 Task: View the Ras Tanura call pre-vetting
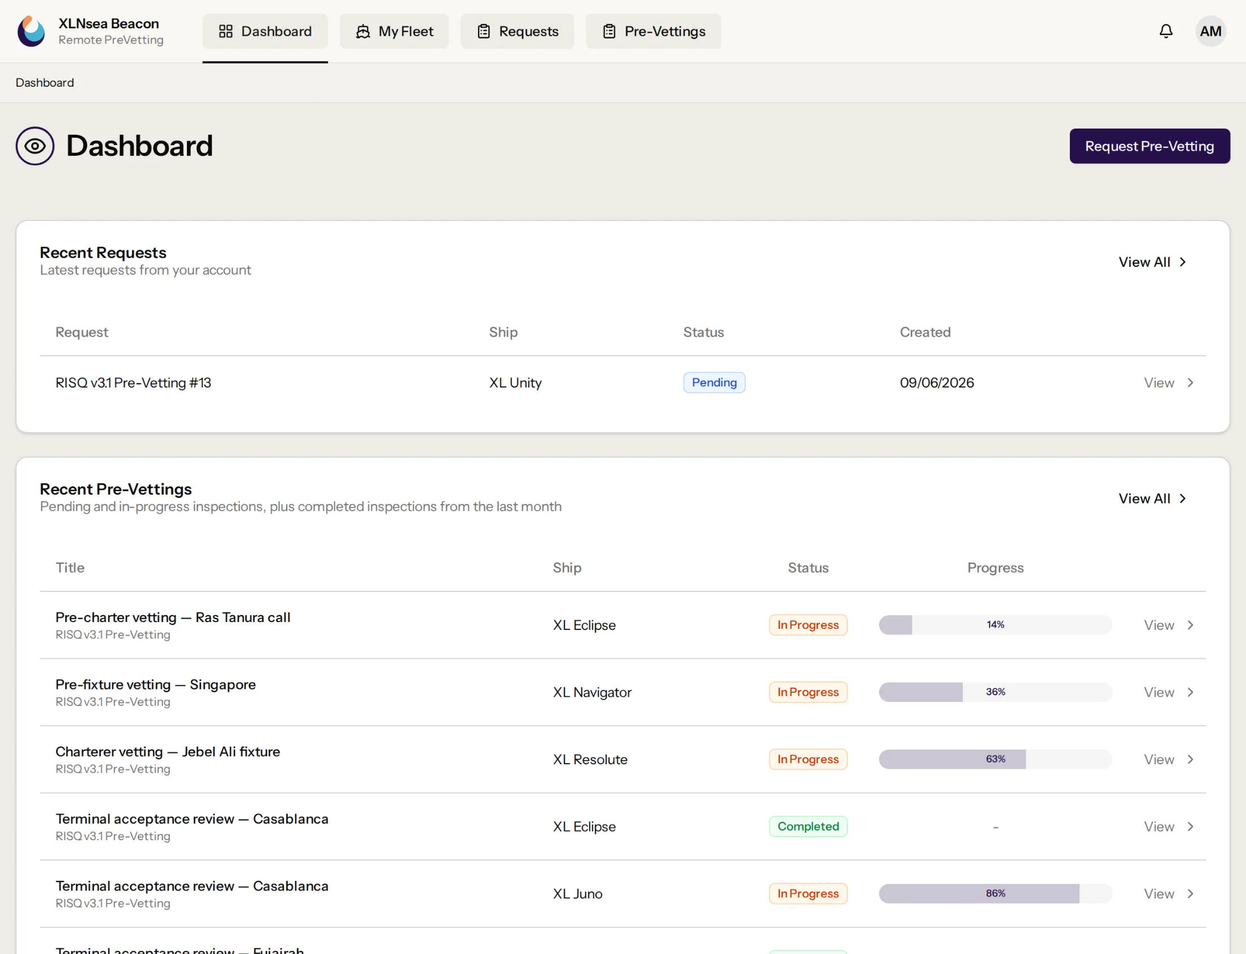click(x=1169, y=625)
